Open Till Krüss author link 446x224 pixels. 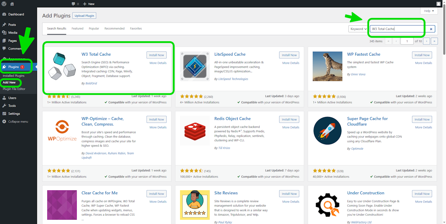coord(224,148)
